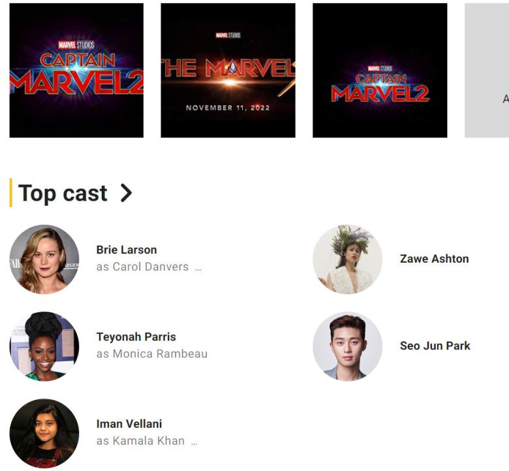Click the Kamala Khan character link

148,441
